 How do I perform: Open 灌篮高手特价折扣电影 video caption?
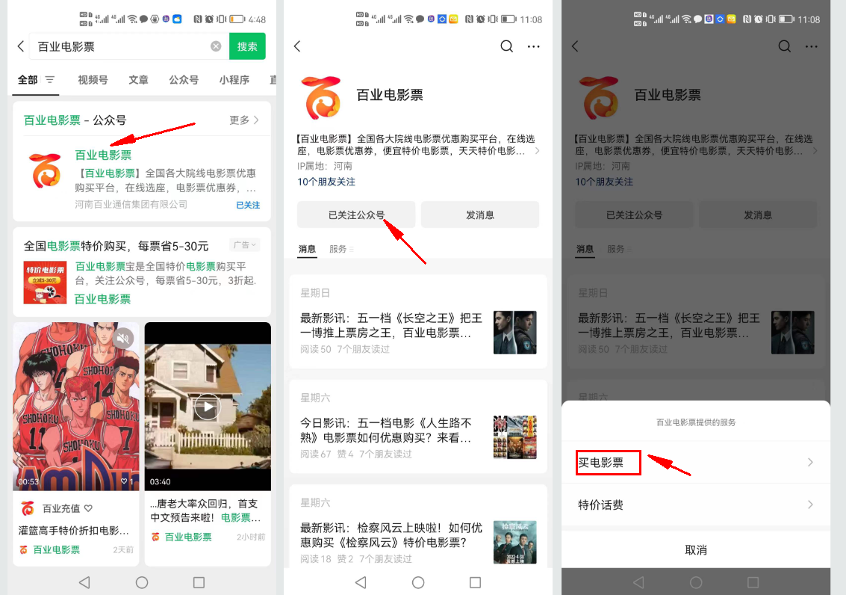73,530
